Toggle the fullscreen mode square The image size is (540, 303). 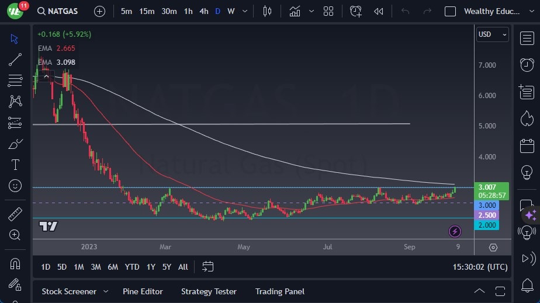(450, 11)
